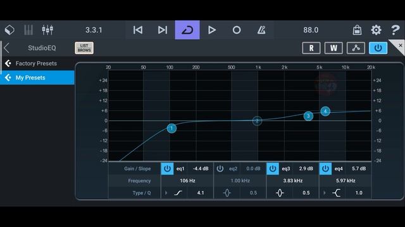This screenshot has height=227, width=405.
Task: Start playback with play button
Action: click(x=212, y=30)
